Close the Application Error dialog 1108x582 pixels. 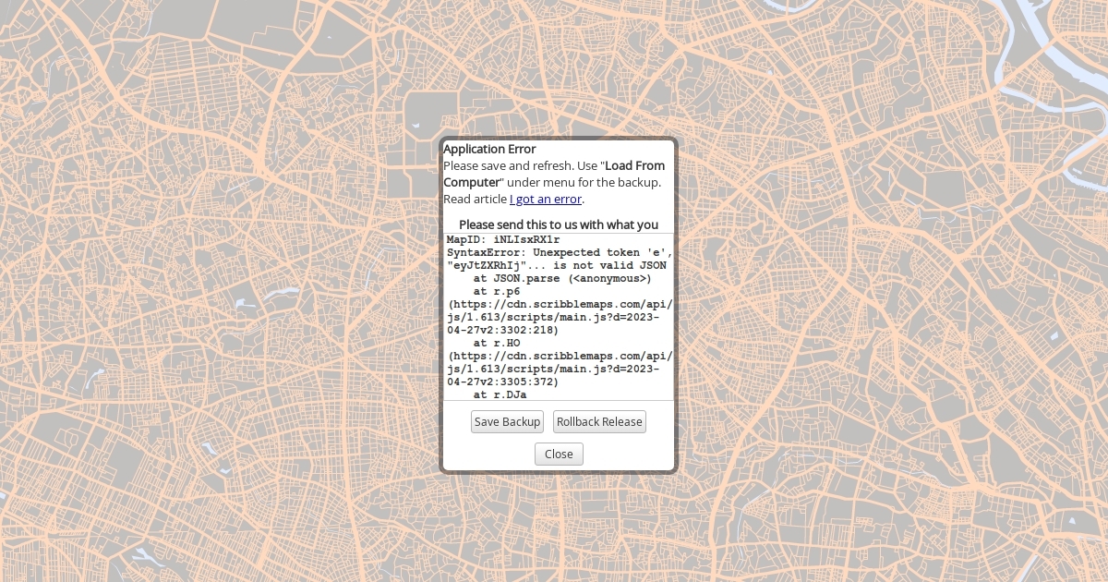[559, 455]
